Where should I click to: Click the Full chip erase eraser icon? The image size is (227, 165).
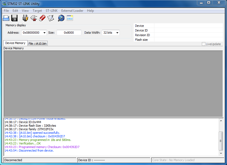(x=42, y=18)
